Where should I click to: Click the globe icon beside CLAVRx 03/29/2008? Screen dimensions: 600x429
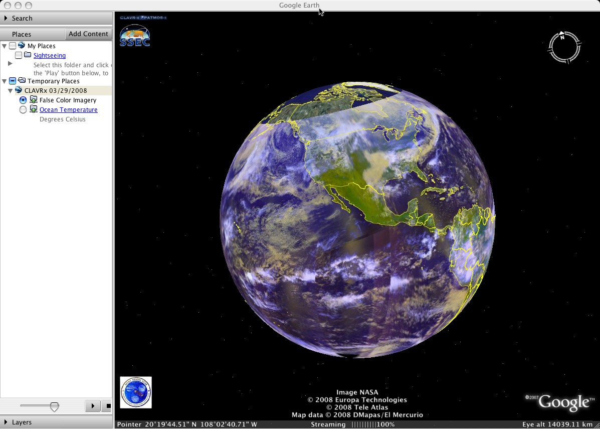point(19,90)
